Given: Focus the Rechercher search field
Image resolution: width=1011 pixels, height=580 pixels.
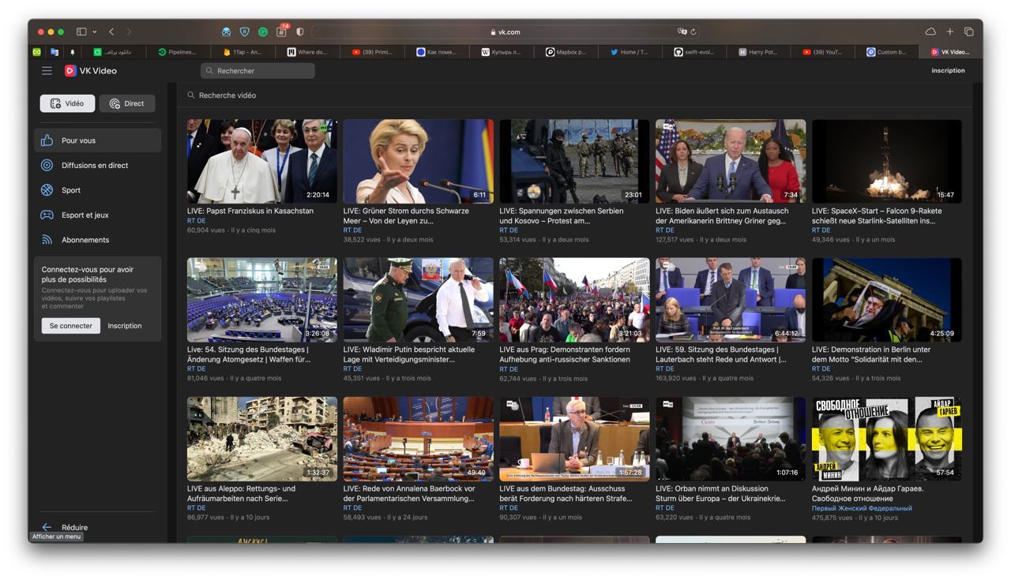Looking at the screenshot, I should (x=257, y=70).
